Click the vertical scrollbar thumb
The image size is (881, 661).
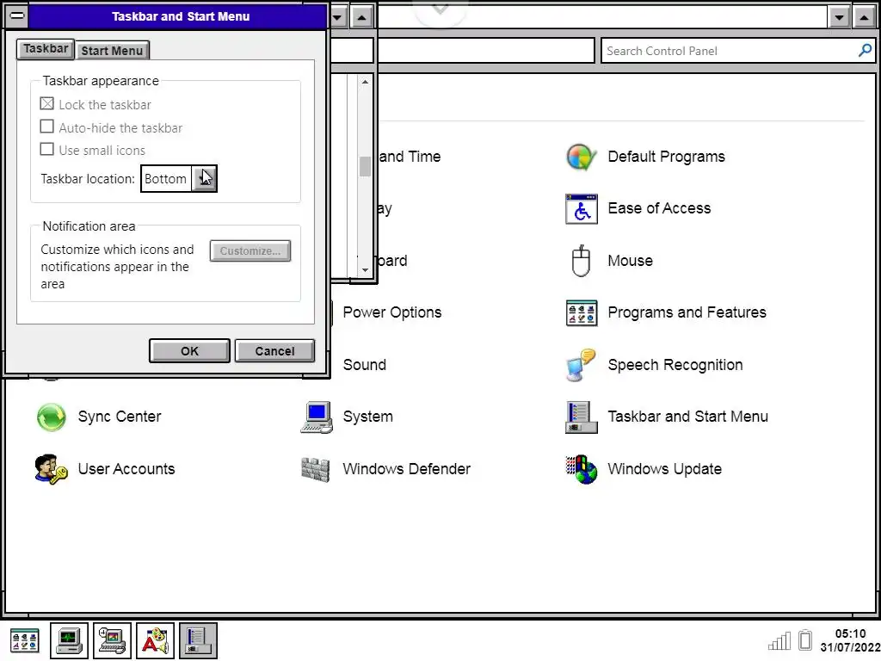tap(365, 166)
